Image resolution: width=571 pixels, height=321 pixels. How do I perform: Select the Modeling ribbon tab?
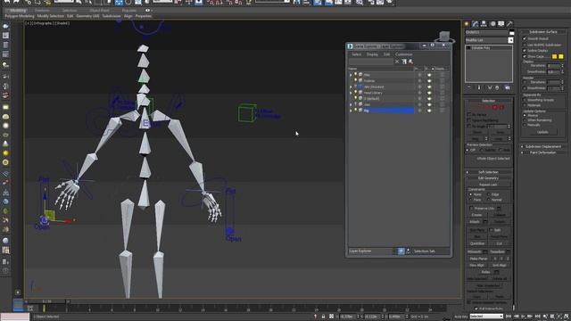coord(18,11)
